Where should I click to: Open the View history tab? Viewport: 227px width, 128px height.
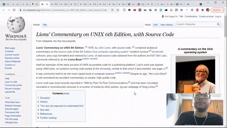[x=166, y=25]
